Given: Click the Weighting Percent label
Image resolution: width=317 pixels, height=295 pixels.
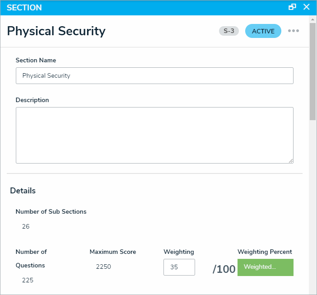Looking at the screenshot, I should tap(265, 252).
